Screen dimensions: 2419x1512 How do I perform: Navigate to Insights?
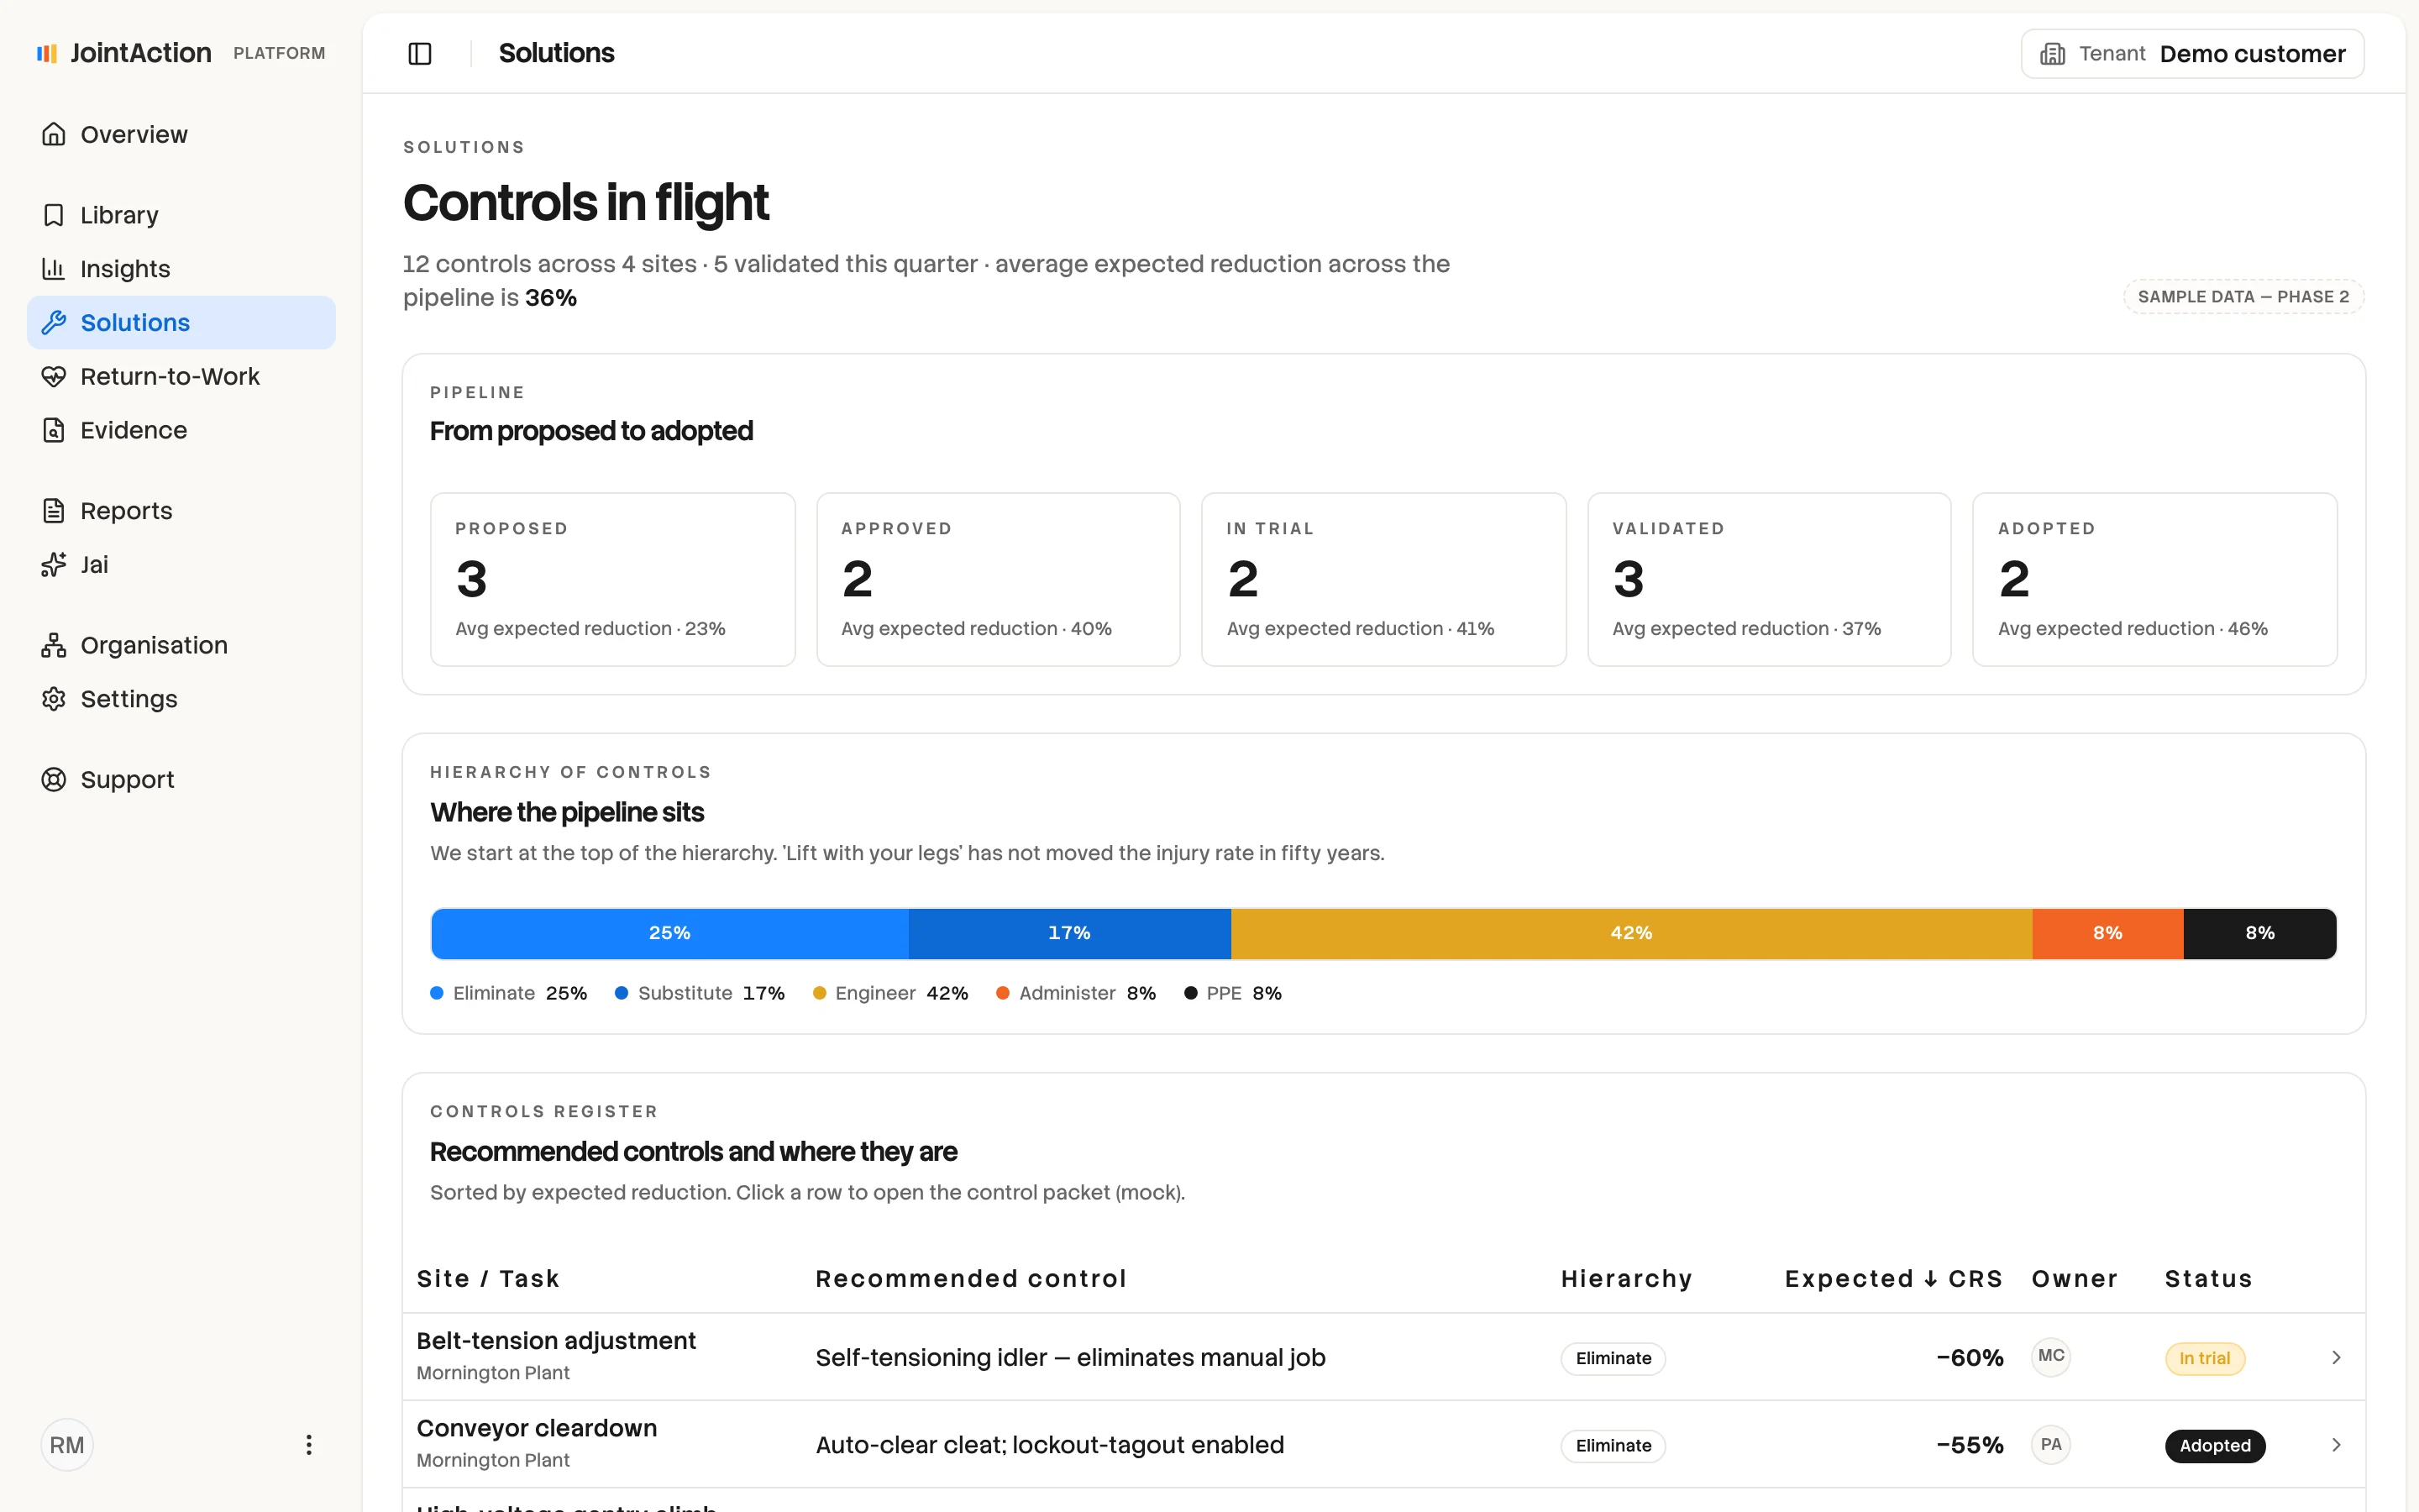click(x=181, y=269)
